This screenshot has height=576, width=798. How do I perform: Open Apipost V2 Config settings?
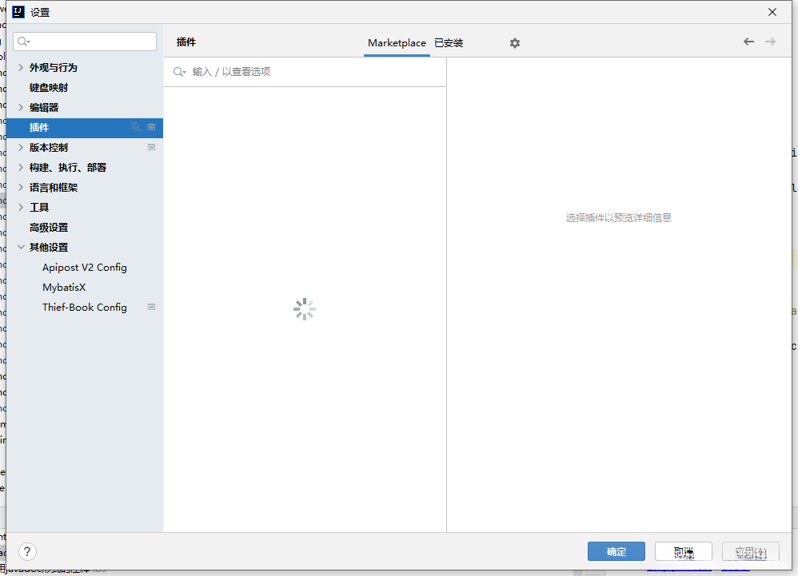click(84, 267)
